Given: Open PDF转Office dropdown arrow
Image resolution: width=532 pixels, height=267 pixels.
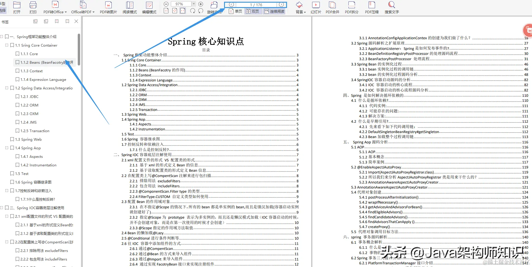Looking at the screenshot, I should tap(66, 12).
